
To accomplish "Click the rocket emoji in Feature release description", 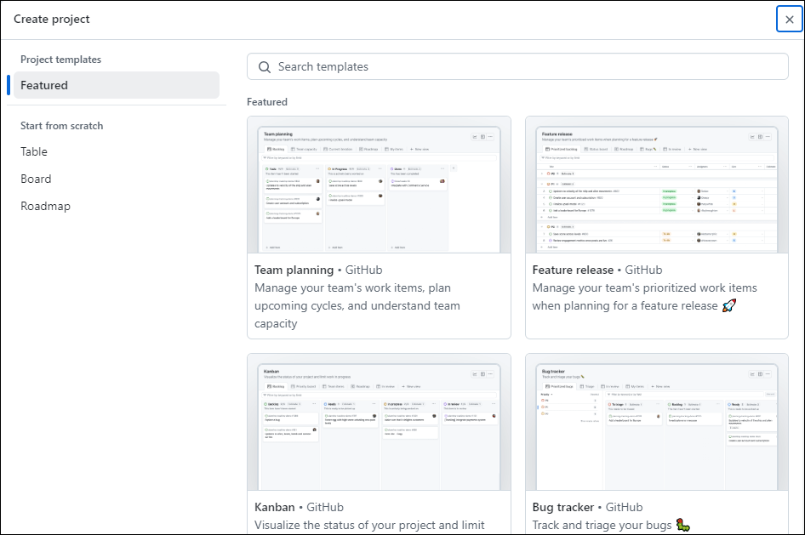I will point(728,305).
